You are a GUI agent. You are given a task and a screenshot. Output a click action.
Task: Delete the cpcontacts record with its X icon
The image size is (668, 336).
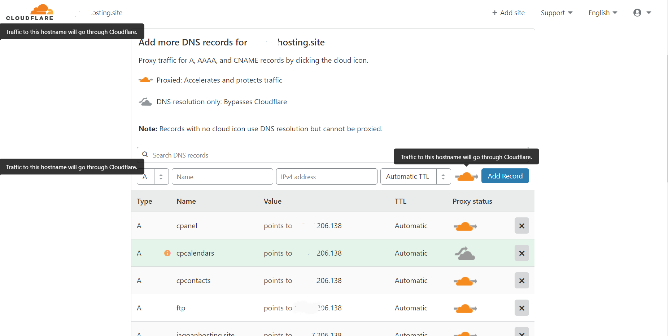[521, 280]
